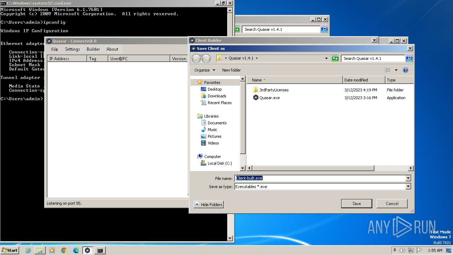Change view using the views icon
This screenshot has height=255, width=453.
click(x=388, y=70)
